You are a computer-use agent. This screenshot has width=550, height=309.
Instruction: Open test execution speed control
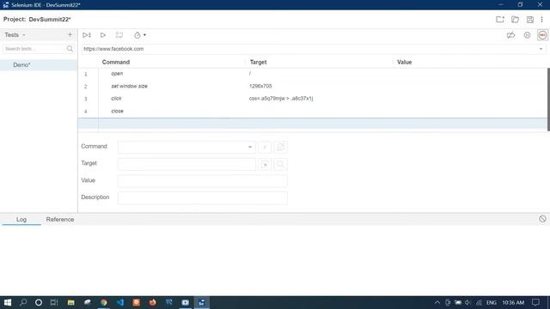(140, 35)
